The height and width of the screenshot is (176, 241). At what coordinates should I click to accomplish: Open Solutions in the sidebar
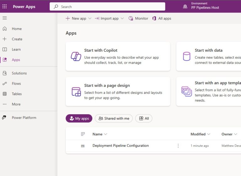19,73
